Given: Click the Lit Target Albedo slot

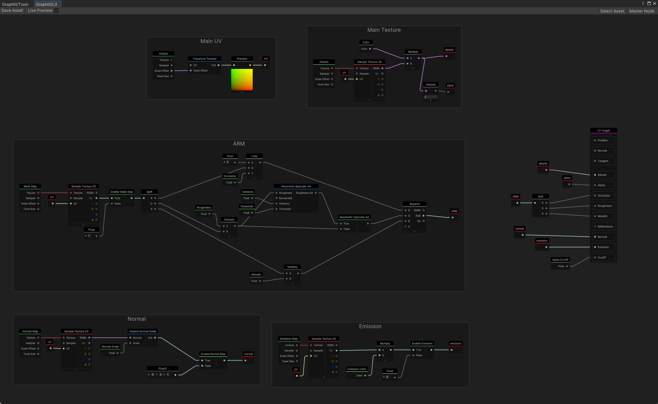Looking at the screenshot, I should (x=603, y=175).
